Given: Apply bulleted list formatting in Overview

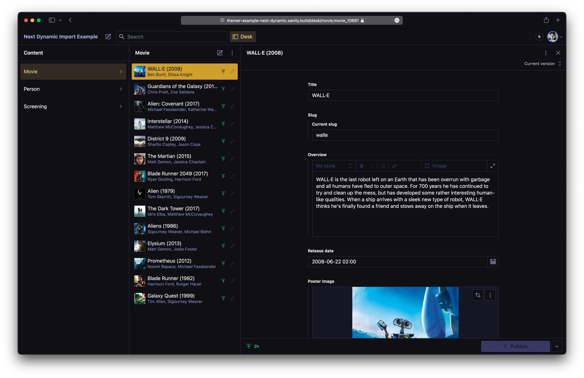Looking at the screenshot, I should [x=382, y=166].
